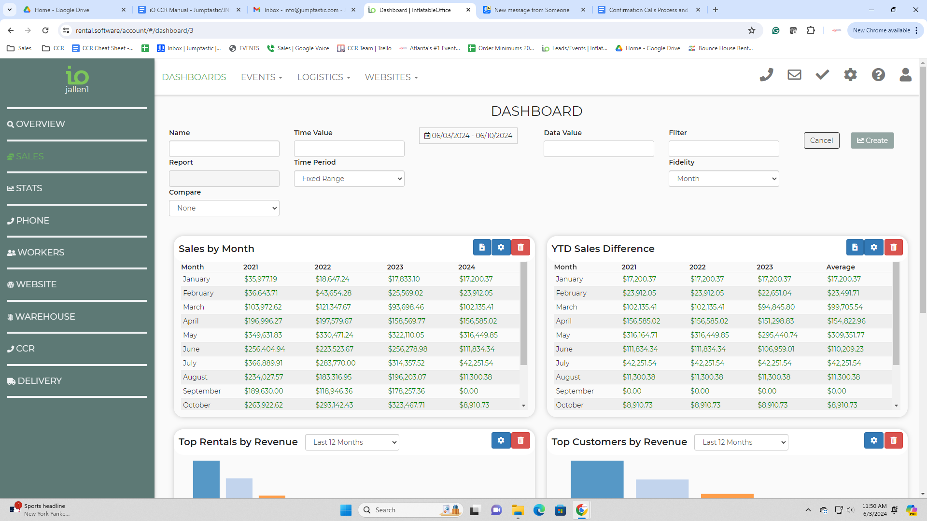Click the checkmark tasks icon
The image size is (927, 521).
point(822,75)
